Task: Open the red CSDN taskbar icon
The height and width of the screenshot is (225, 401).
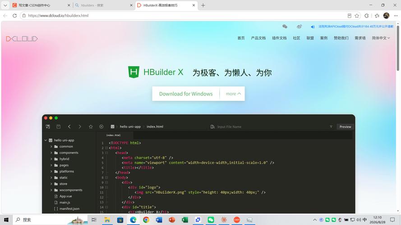Action: tap(237, 220)
